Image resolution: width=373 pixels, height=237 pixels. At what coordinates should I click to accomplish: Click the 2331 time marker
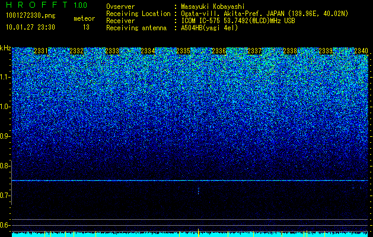41,51
